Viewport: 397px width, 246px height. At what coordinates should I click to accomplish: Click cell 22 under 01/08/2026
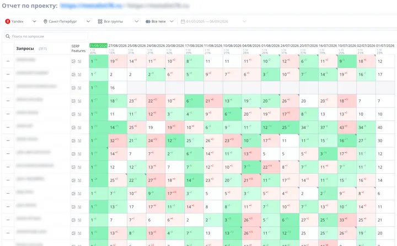pos(270,167)
